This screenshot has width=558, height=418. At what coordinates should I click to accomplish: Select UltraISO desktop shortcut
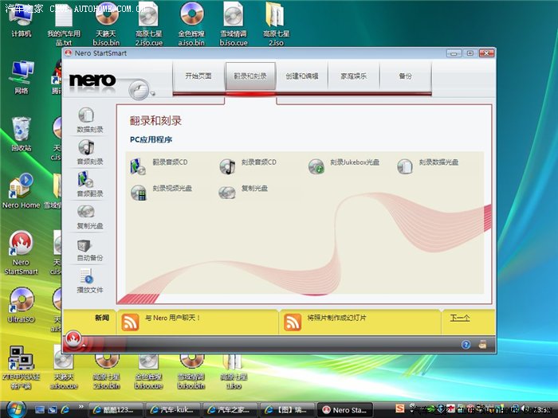[21, 305]
